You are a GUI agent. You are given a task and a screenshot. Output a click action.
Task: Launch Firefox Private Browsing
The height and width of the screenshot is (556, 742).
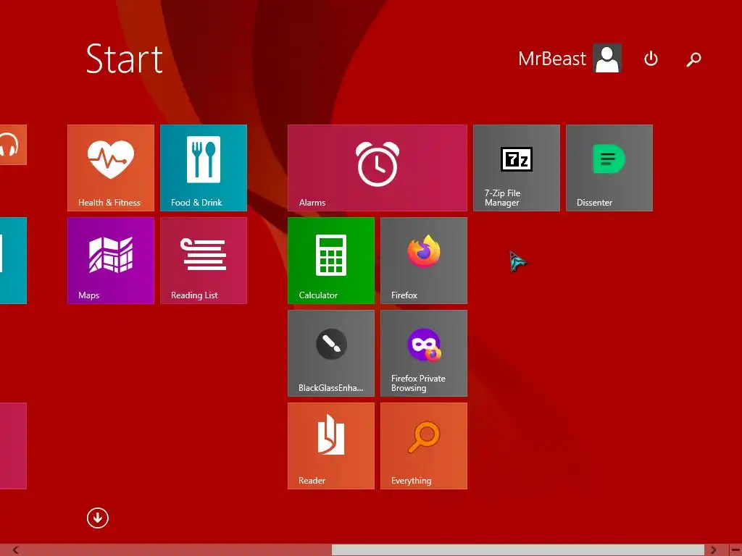pos(423,353)
